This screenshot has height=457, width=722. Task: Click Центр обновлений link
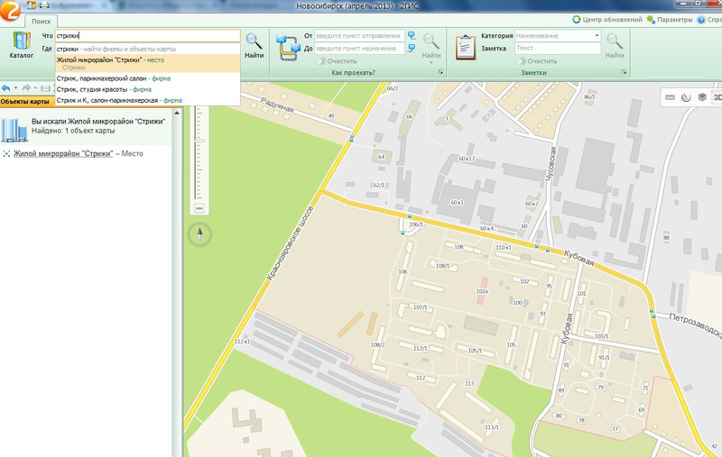612,19
